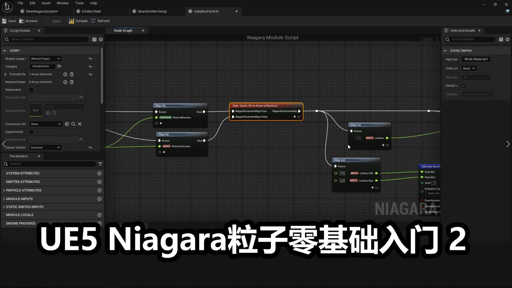The width and height of the screenshot is (512, 288).
Task: Expand PARTICLE ATTRIBUTES category
Action: point(4,191)
